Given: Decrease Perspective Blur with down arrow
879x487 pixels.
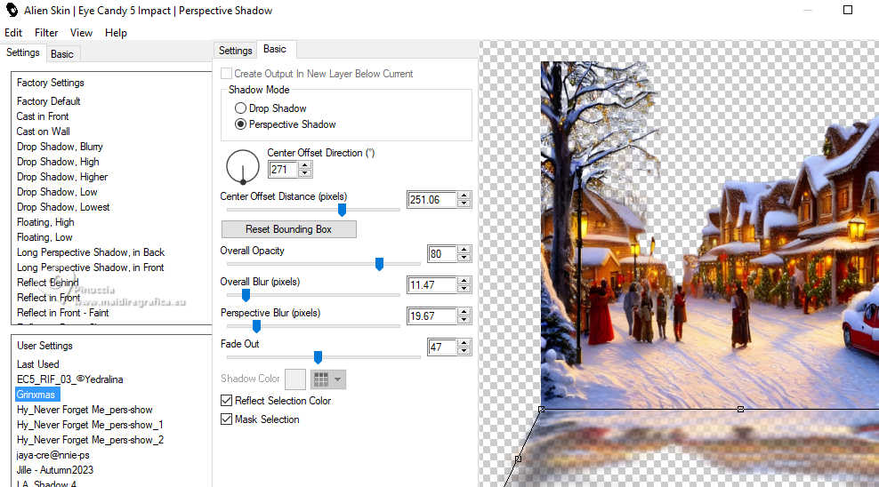Looking at the screenshot, I should [464, 320].
